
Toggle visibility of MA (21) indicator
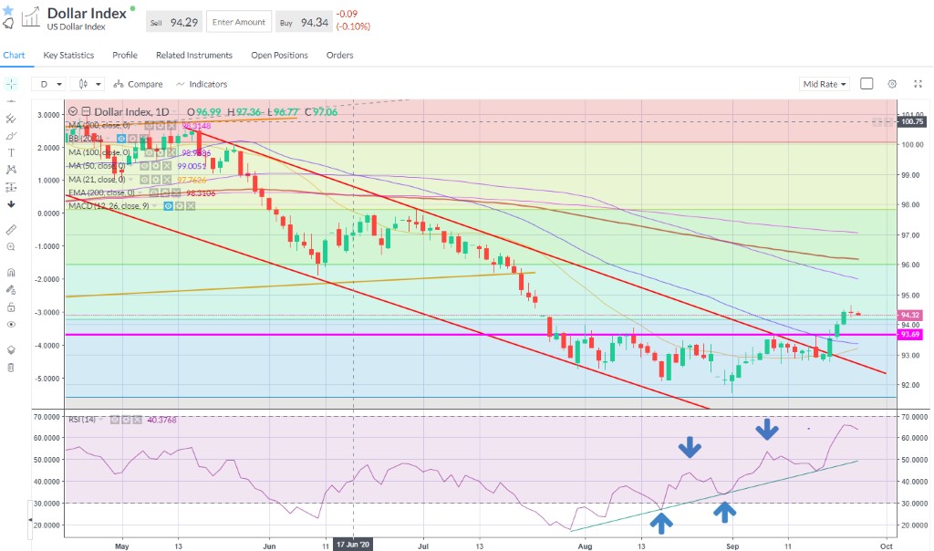pyautogui.click(x=145, y=180)
